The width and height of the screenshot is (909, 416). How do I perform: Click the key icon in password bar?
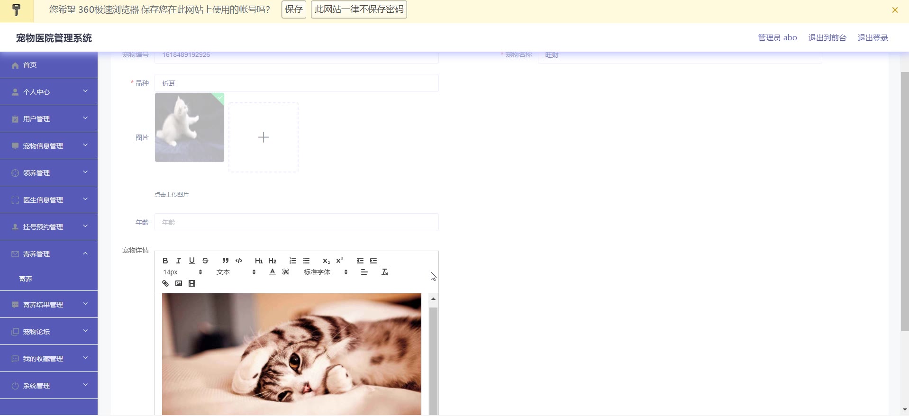pos(17,10)
